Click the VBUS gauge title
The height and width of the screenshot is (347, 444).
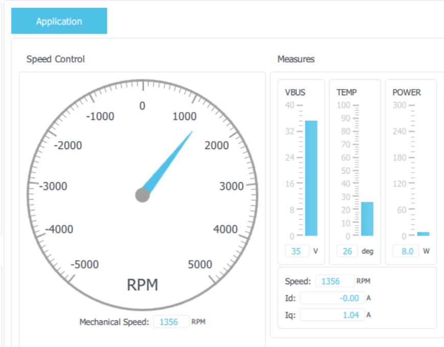click(x=295, y=92)
